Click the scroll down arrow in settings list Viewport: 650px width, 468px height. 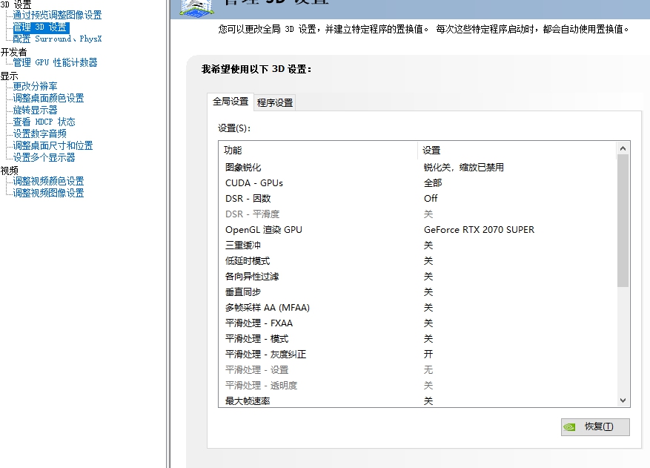pyautogui.click(x=623, y=401)
